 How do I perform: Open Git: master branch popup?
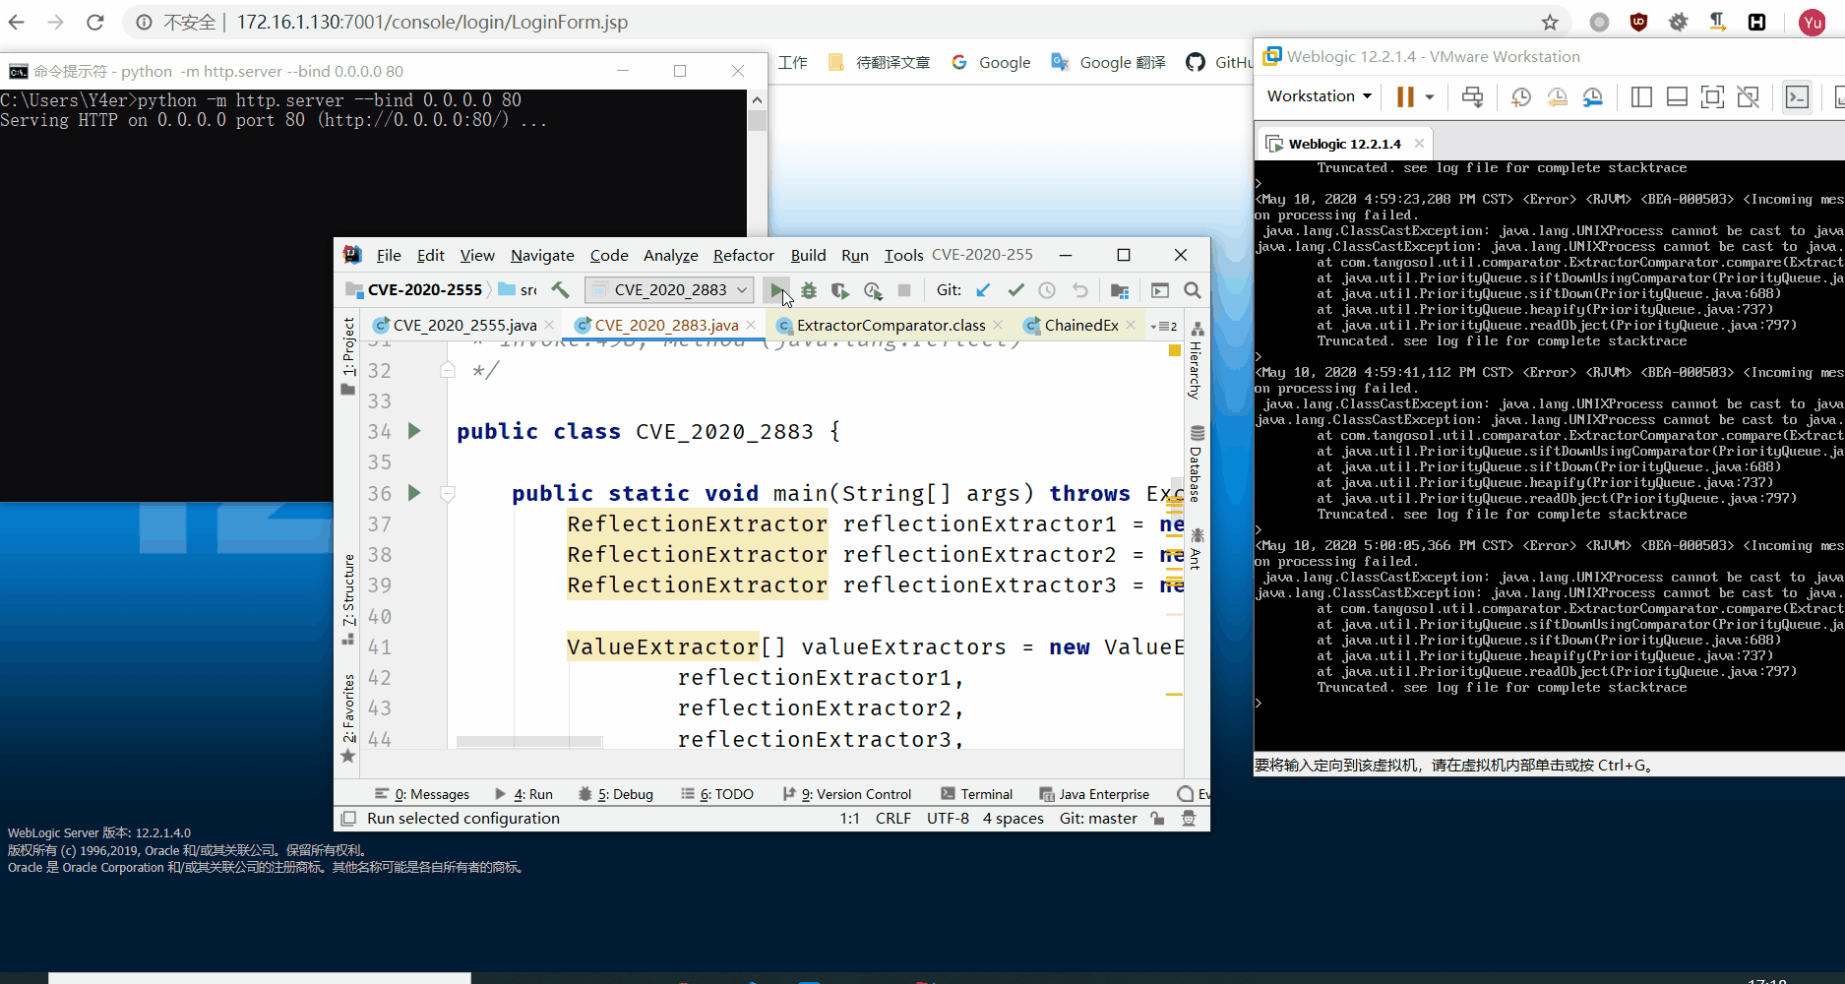(x=1098, y=819)
